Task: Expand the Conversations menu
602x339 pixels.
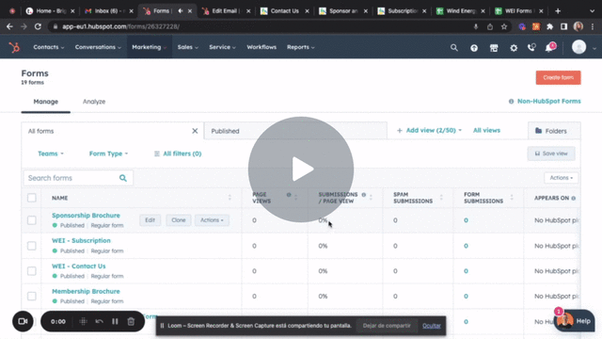Action: pyautogui.click(x=98, y=47)
